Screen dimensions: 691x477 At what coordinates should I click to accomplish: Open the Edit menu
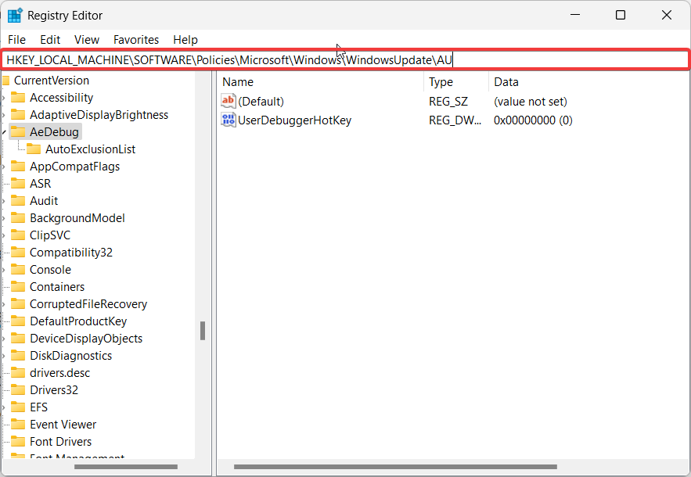50,40
